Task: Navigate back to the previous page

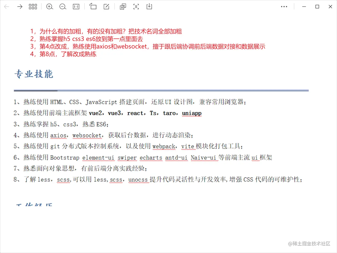Action: coord(6,7)
